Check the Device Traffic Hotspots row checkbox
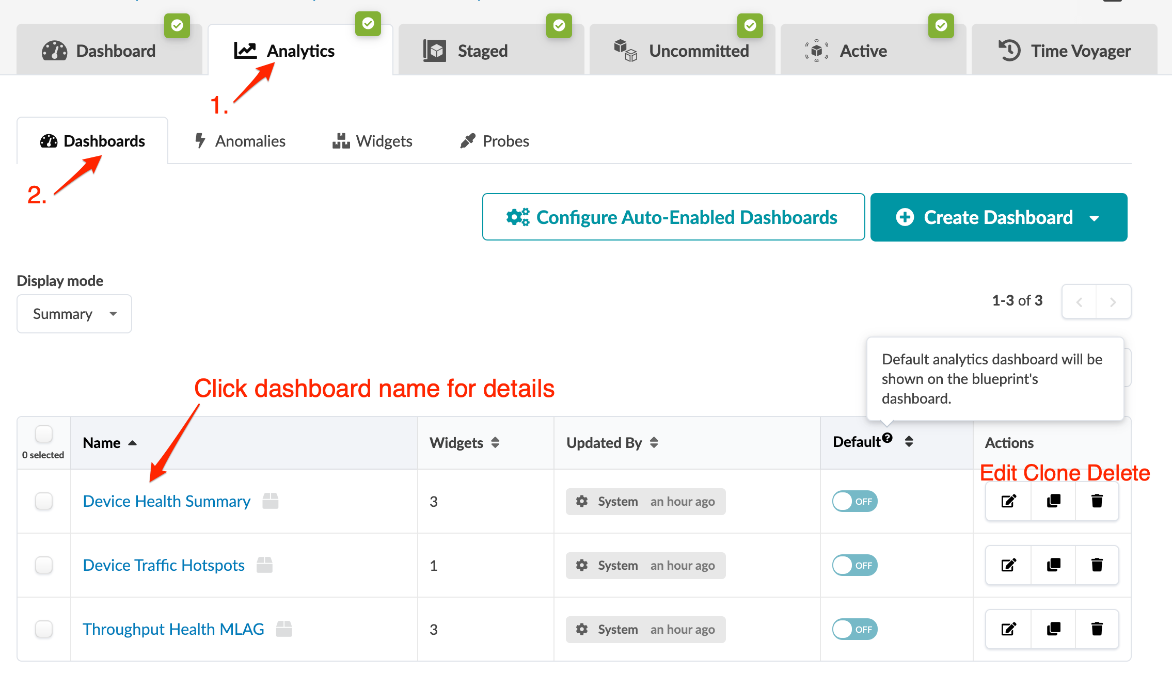This screenshot has width=1172, height=673. point(44,565)
